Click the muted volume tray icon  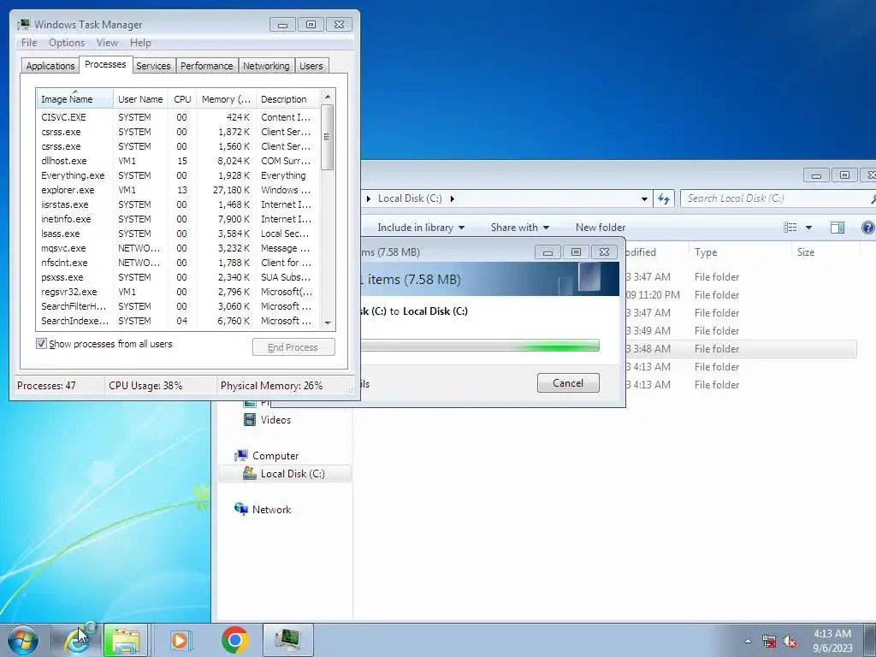[x=790, y=641]
